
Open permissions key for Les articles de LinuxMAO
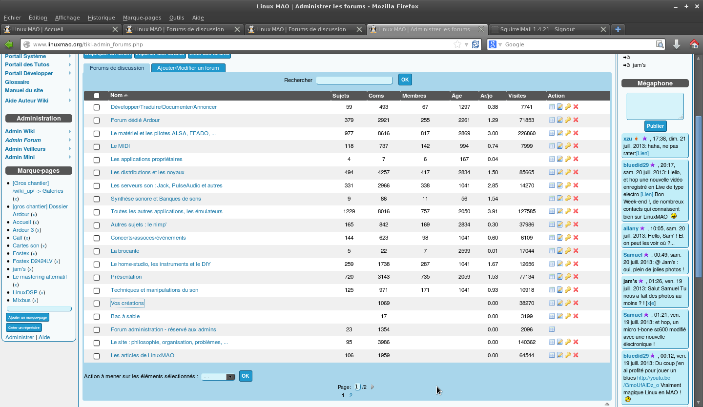pyautogui.click(x=568, y=355)
